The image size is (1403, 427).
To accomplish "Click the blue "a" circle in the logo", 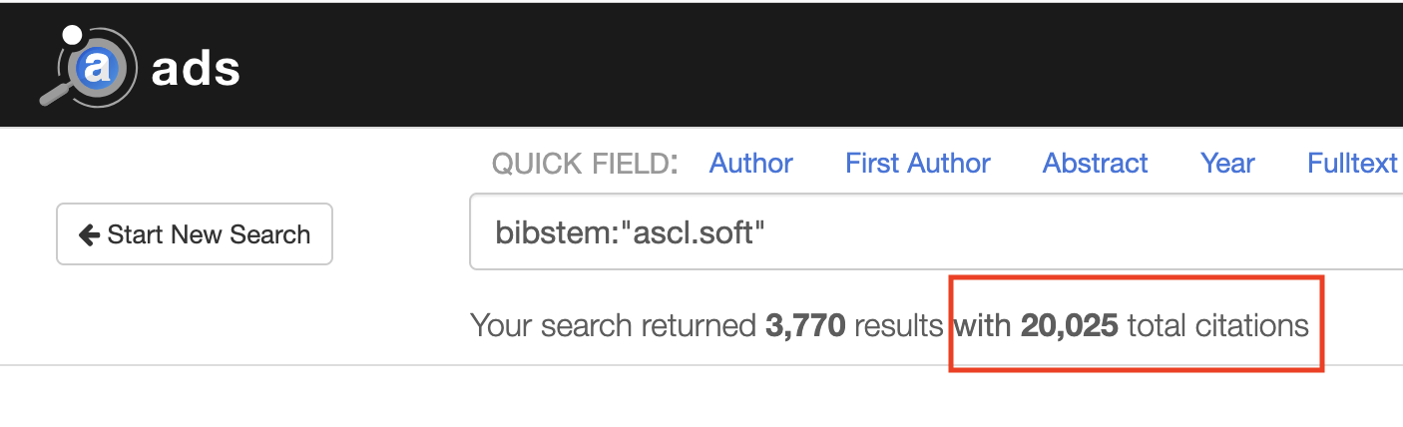I will [x=98, y=68].
